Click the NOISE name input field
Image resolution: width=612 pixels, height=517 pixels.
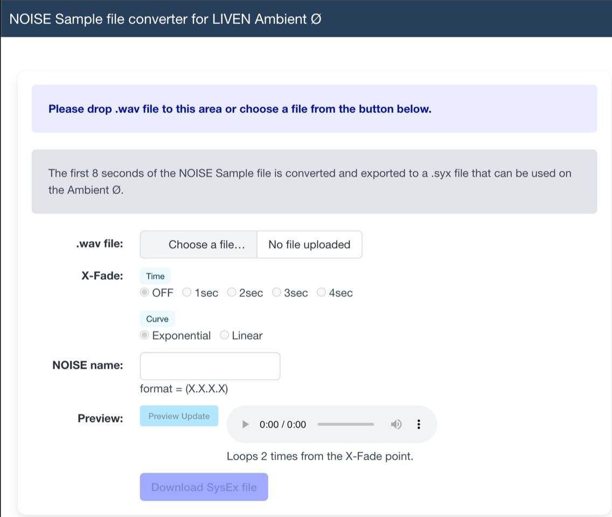point(210,366)
